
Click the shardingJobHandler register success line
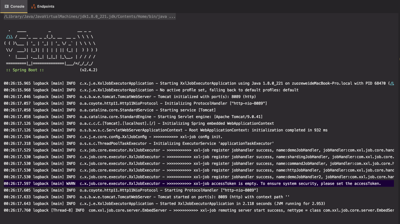coord(199,157)
